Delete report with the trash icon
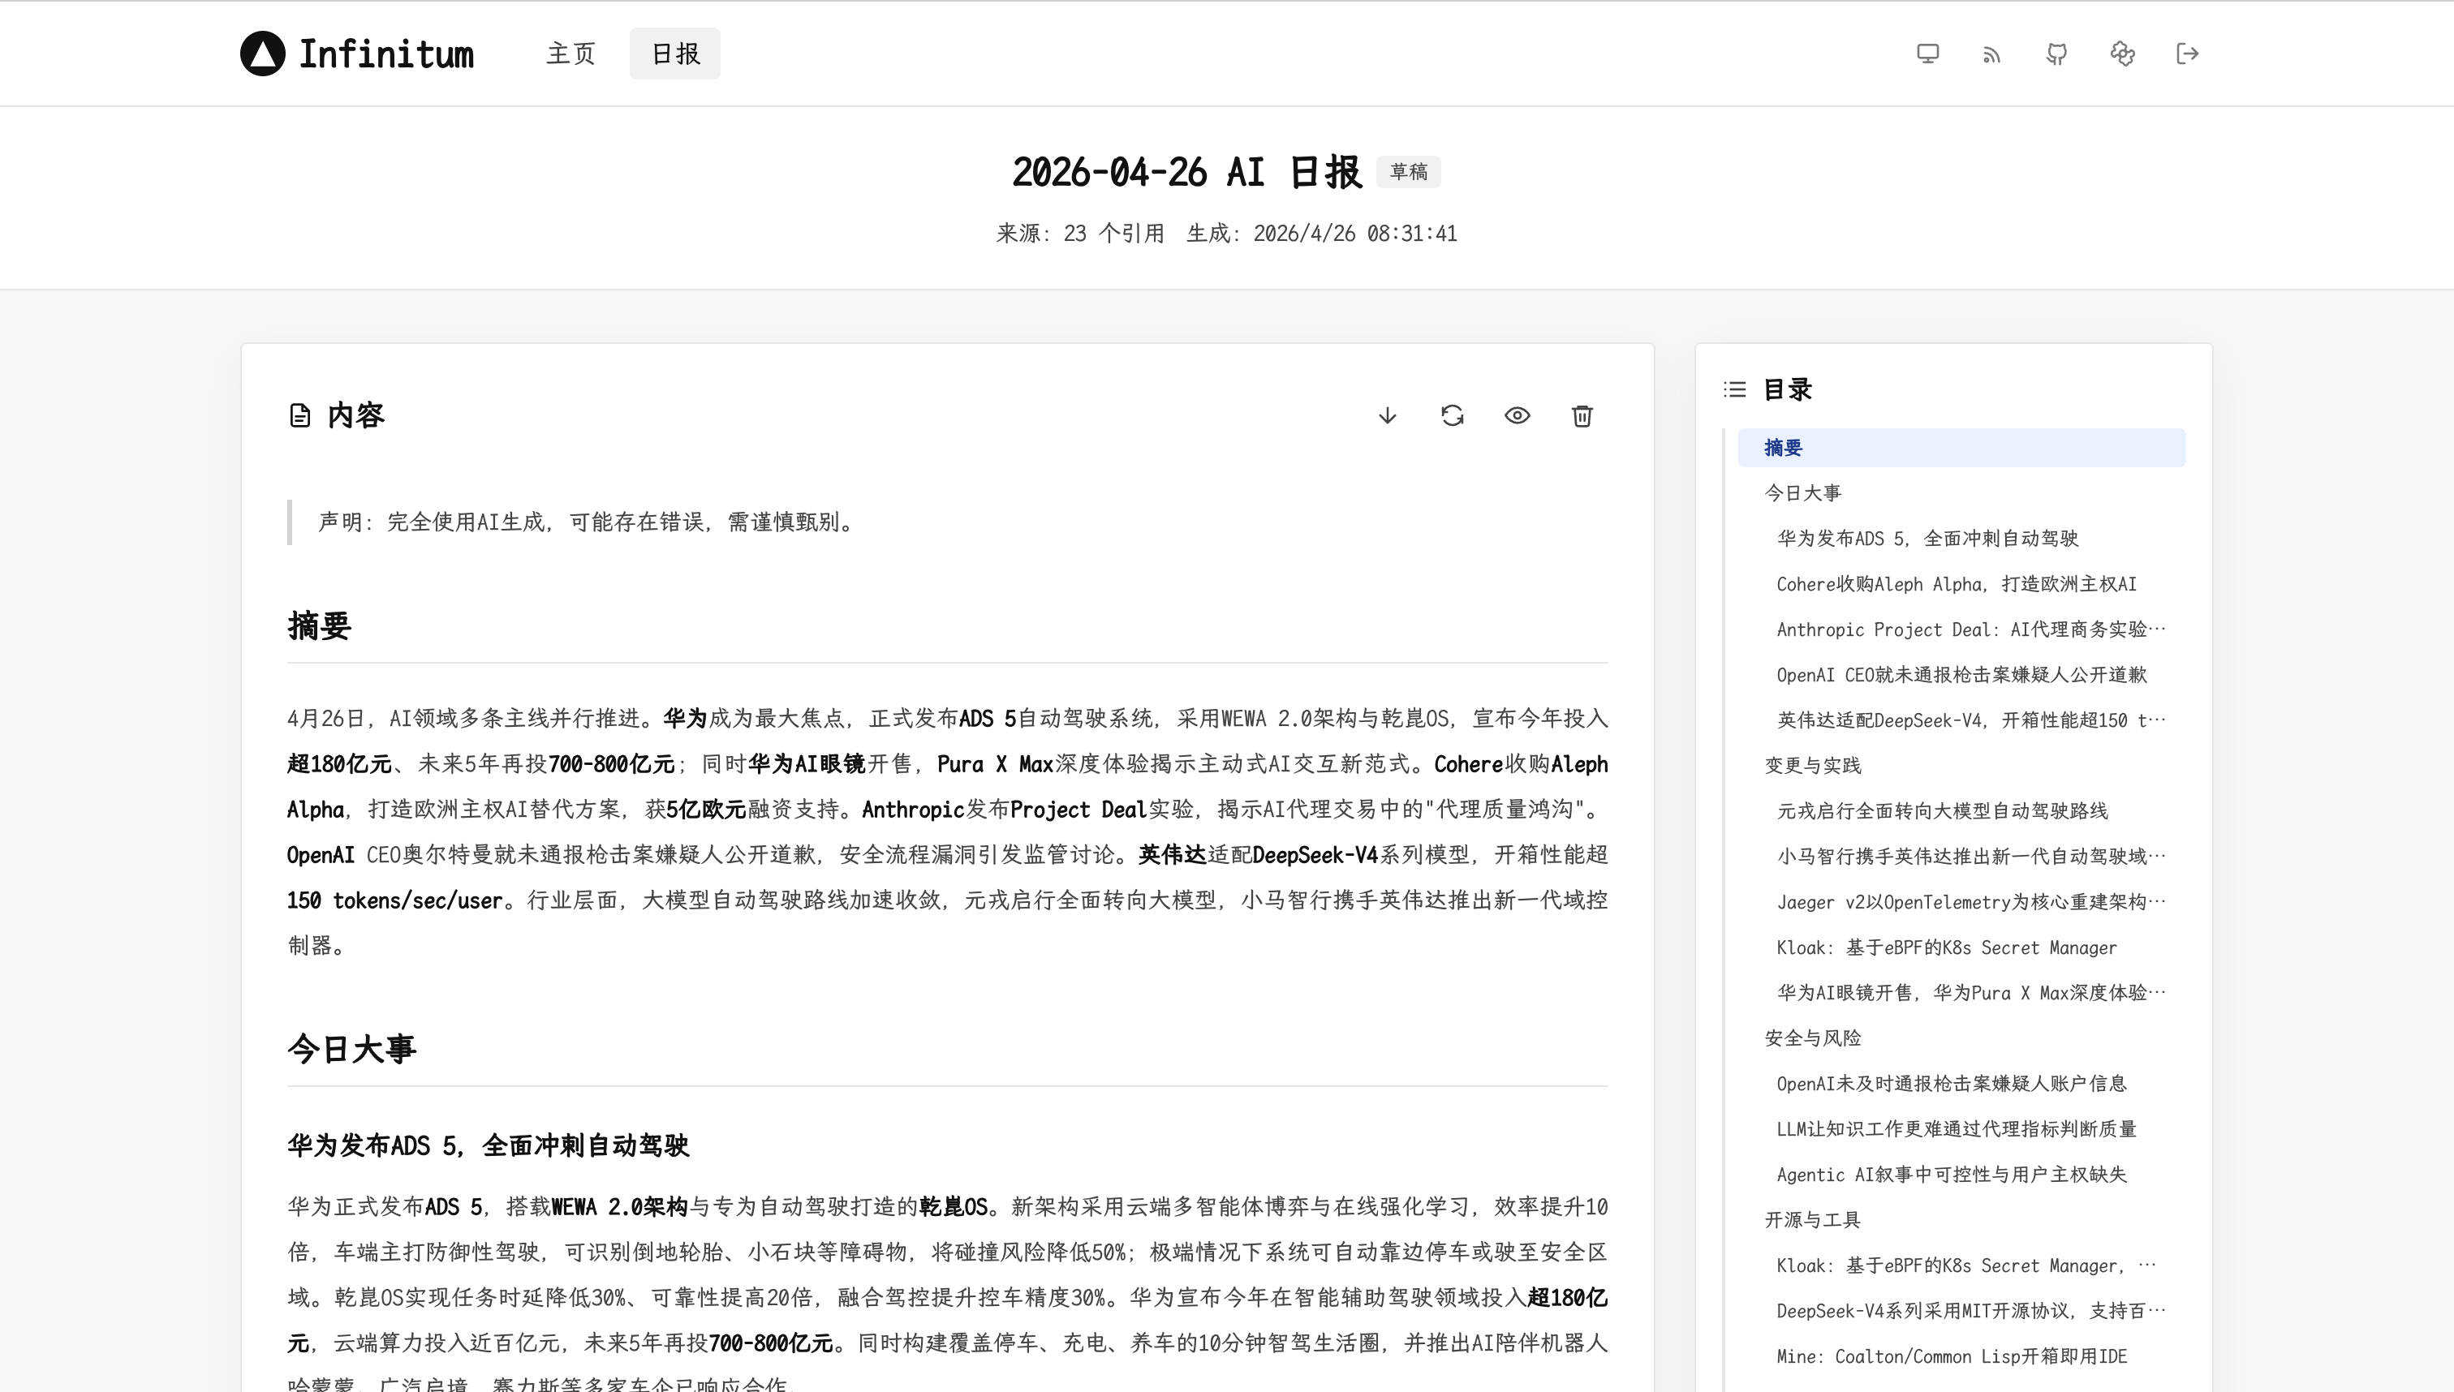This screenshot has height=1392, width=2454. pos(1582,416)
